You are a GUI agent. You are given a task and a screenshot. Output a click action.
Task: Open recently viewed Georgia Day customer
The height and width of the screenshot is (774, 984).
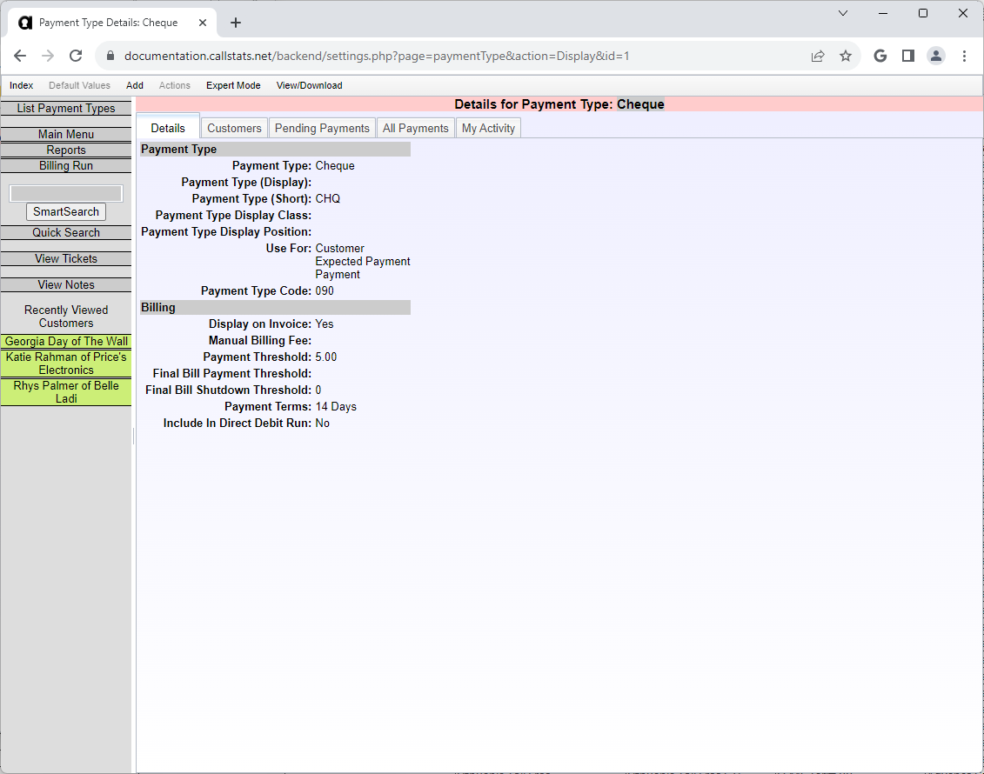66,342
